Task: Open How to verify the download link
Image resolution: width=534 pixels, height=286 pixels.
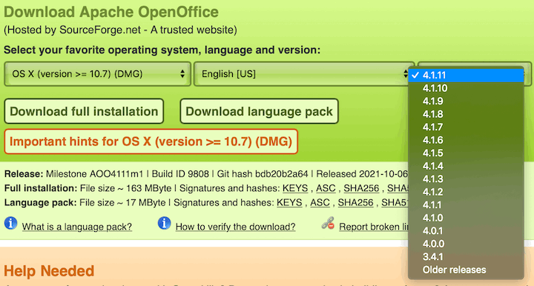Action: 235,227
